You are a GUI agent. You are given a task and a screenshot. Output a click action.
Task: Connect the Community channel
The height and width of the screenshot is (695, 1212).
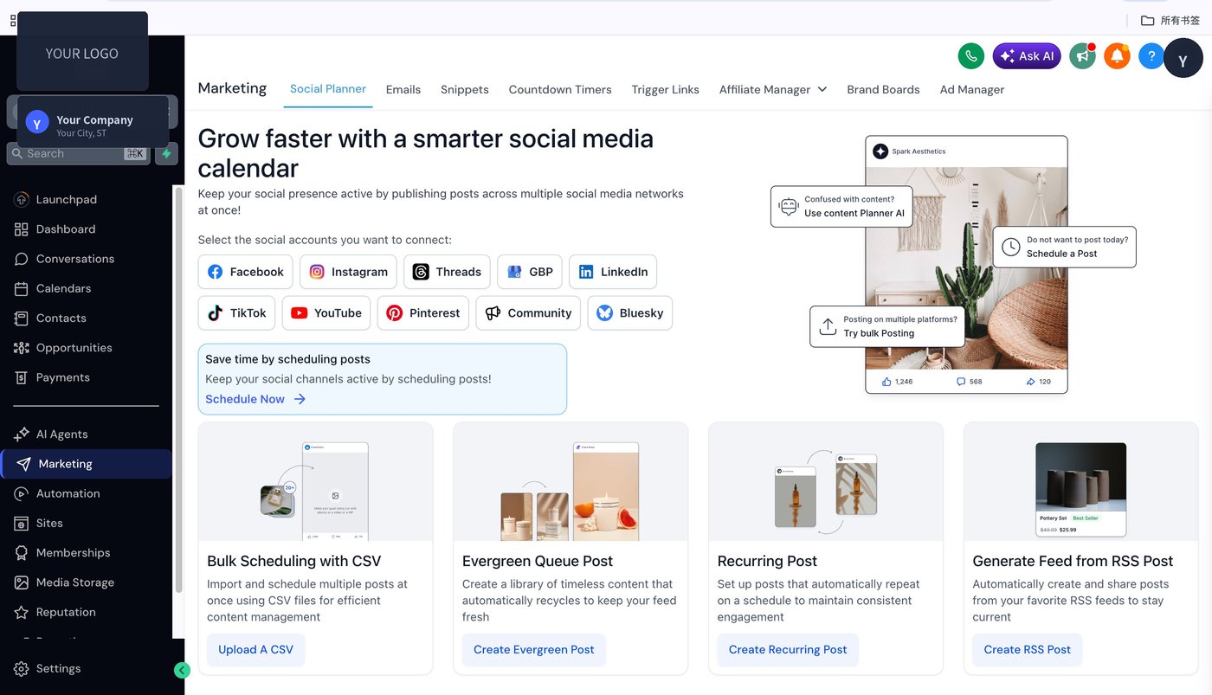(529, 313)
